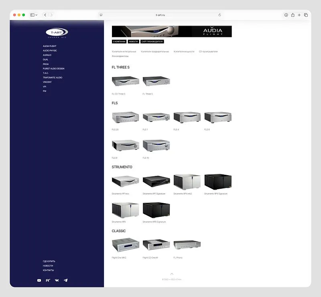Open Strumento №4 mk2 product image
The image size is (321, 297).
coord(187,182)
